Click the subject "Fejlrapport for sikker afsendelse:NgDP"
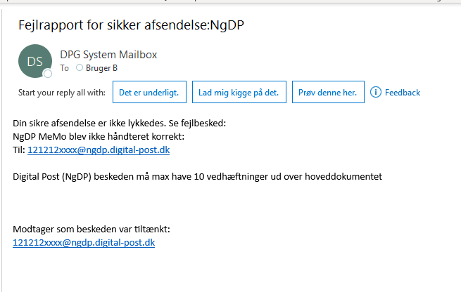Viewport: 461px width, 292px height. click(x=131, y=25)
